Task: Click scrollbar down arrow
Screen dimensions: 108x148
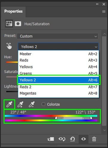Action: click(104, 130)
